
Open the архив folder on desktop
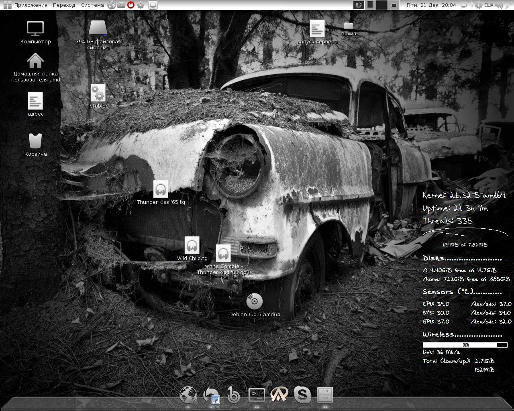[348, 26]
